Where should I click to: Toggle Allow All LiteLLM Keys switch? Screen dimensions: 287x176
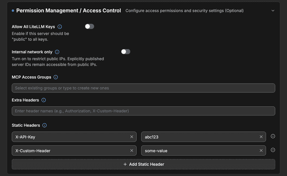pos(90,26)
